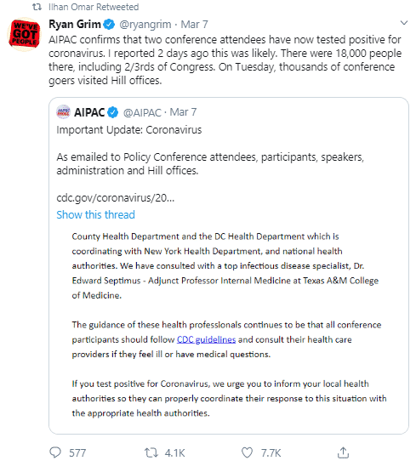Open the CDC guidelines hyperlink

(206, 339)
